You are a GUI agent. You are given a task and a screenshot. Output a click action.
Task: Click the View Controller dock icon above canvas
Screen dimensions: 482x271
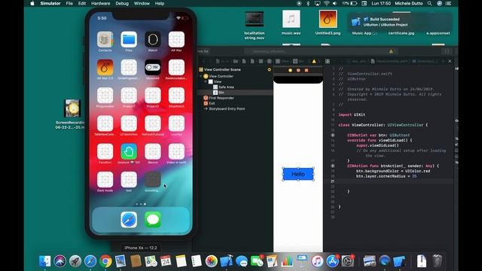click(x=290, y=70)
